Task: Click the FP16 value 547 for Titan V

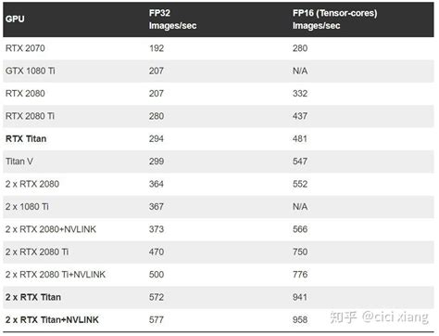Action: click(x=300, y=162)
